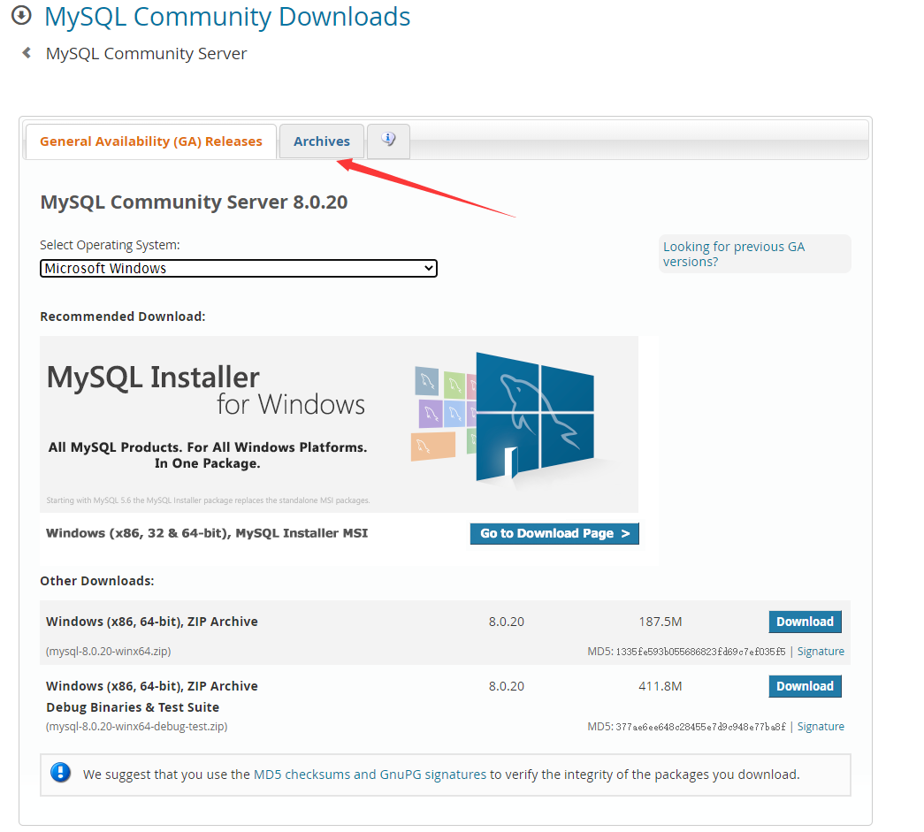Select General Availability (GA) Releases tab
924x832 pixels.
tap(151, 141)
